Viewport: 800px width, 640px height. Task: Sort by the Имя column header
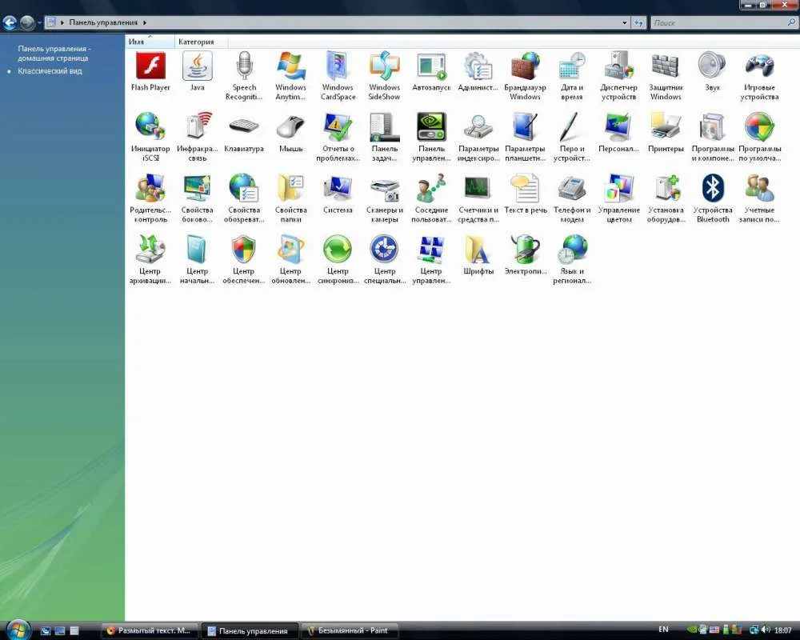(x=150, y=42)
